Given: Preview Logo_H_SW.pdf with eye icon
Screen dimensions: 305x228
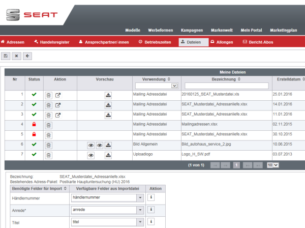Looking at the screenshot, I should 91,155.
